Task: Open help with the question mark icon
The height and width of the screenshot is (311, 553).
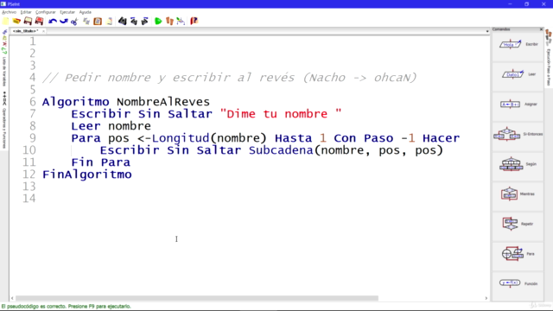Action: click(x=194, y=21)
